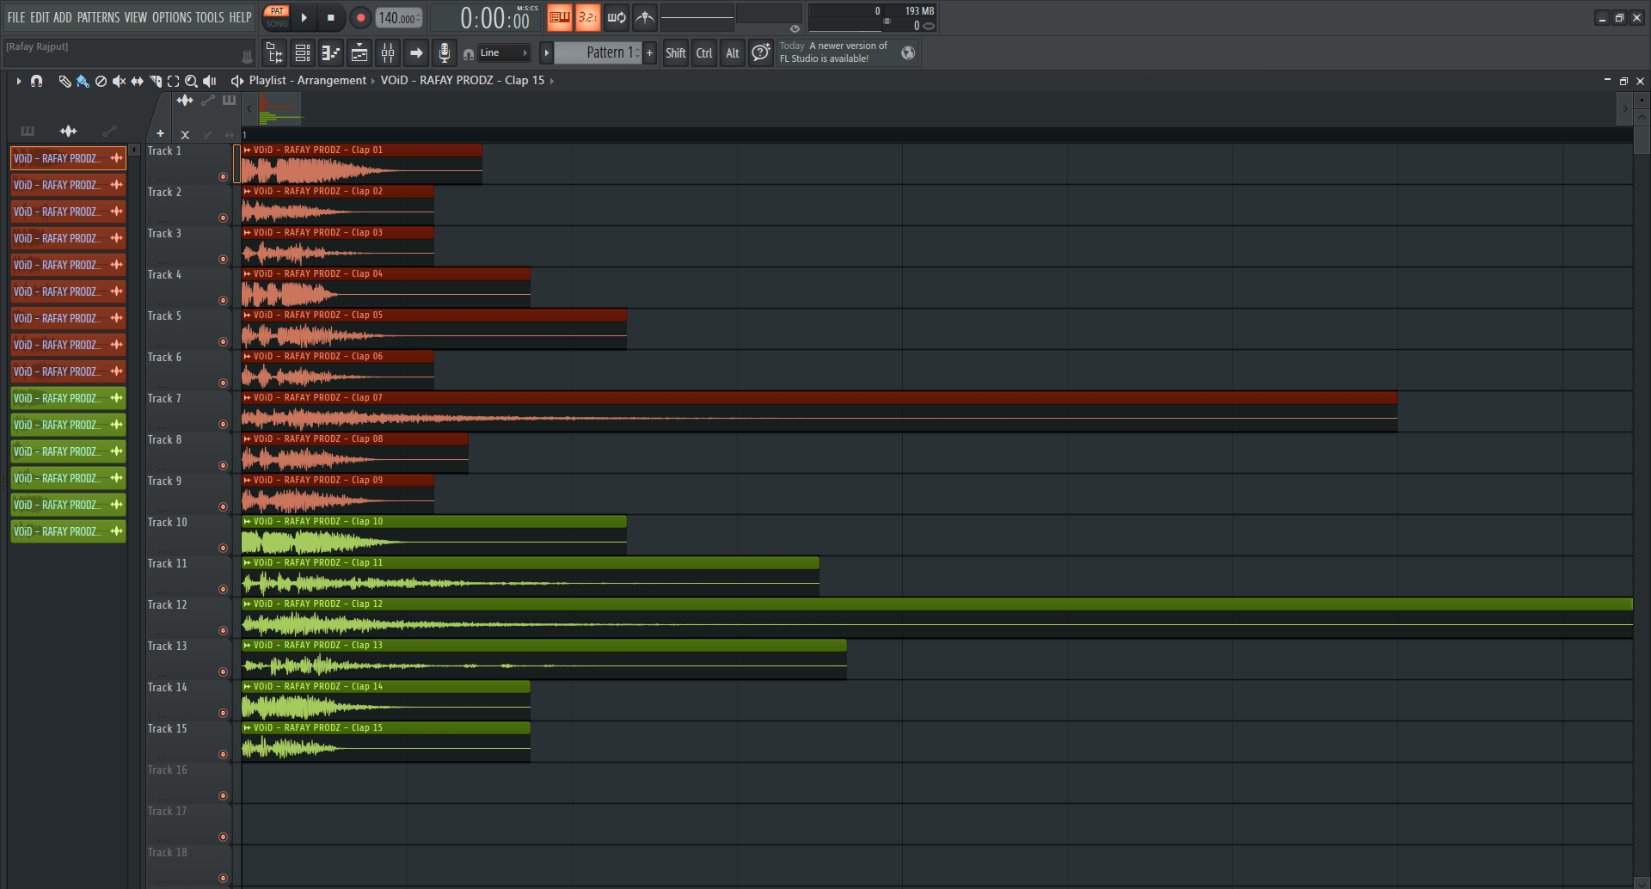Image resolution: width=1651 pixels, height=889 pixels.
Task: Select the Slice tool in the playlist
Action: (155, 80)
